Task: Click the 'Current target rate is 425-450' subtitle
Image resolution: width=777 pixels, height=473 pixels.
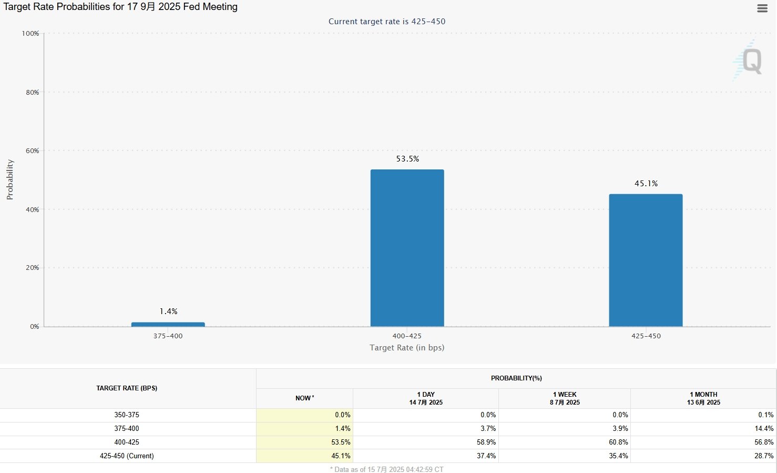Action: tap(386, 22)
